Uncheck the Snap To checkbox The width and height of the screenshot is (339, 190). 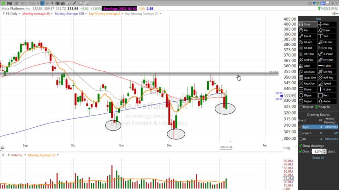(317, 107)
